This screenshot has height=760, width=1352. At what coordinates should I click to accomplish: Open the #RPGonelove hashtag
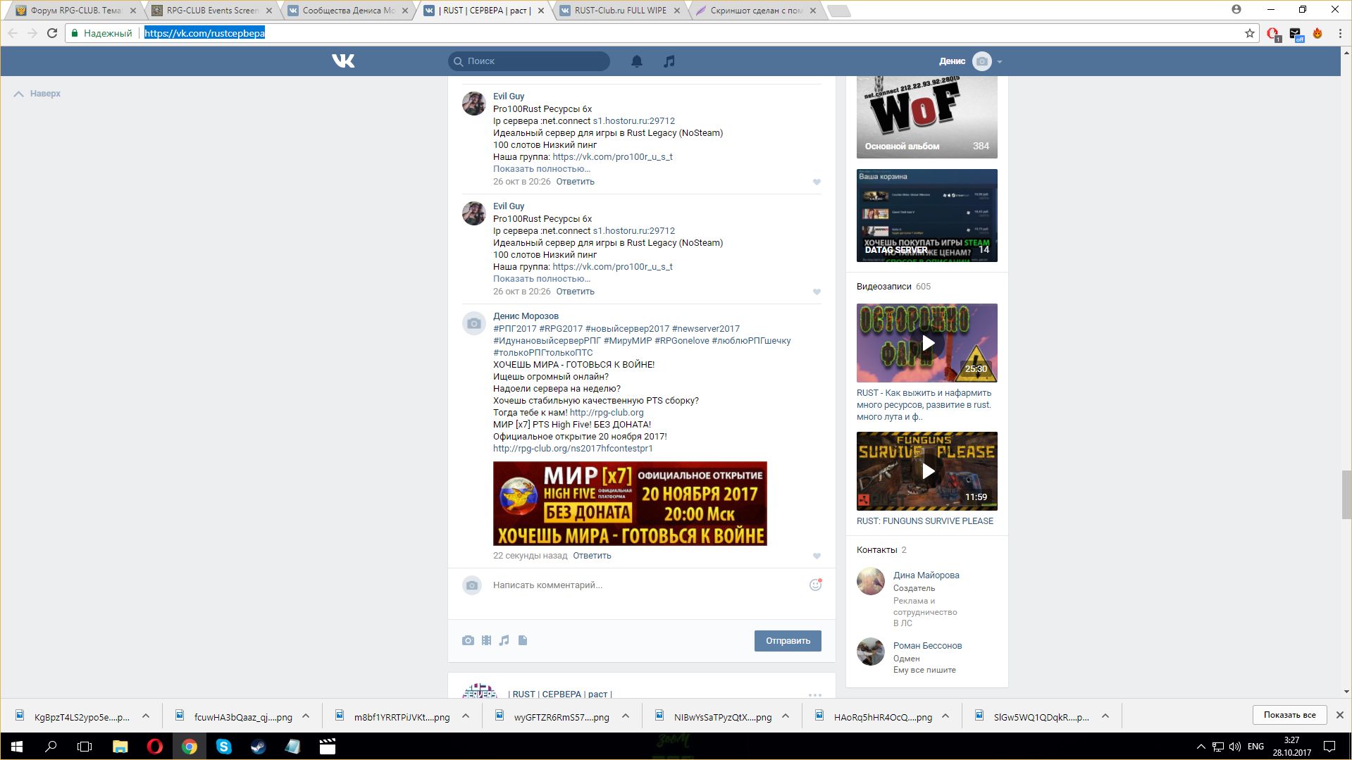pyautogui.click(x=682, y=341)
